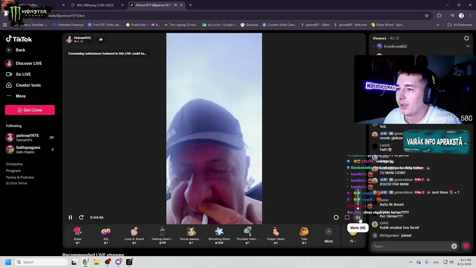Share the live stream with the arrow icon

(101, 39)
